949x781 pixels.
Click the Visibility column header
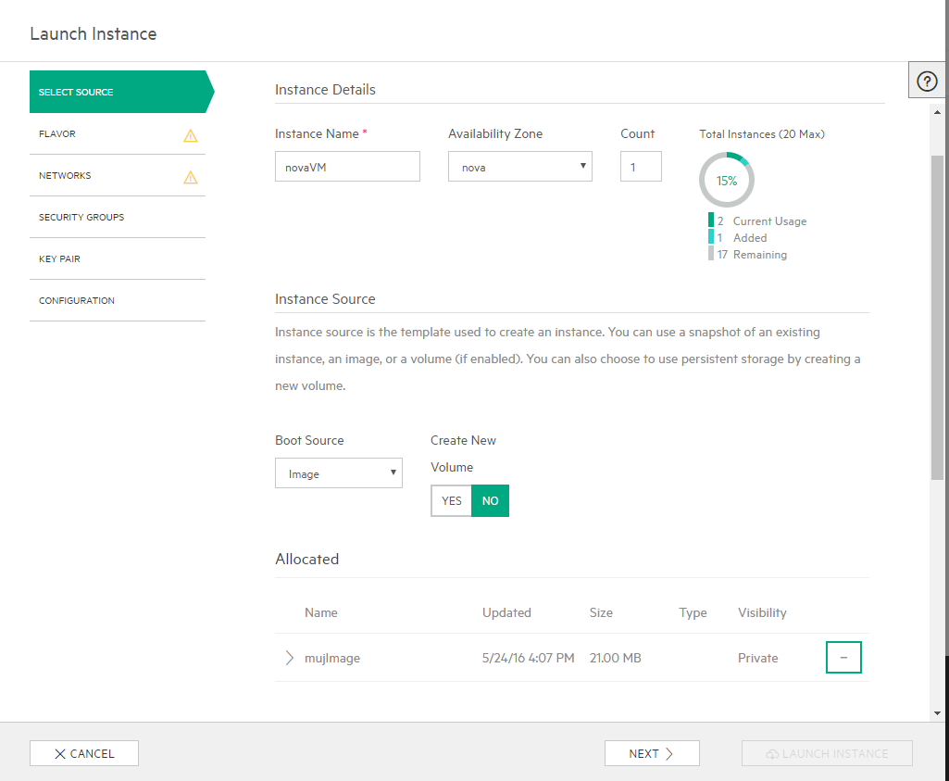point(762,612)
